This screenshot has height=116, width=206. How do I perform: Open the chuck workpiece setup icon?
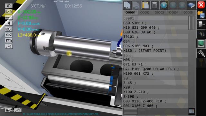click(x=201, y=24)
